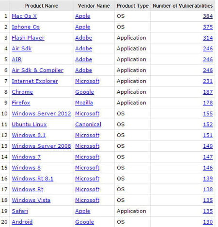Open Windows Server 2012 product link
Viewport: 218px width, 227px height.
(41, 113)
